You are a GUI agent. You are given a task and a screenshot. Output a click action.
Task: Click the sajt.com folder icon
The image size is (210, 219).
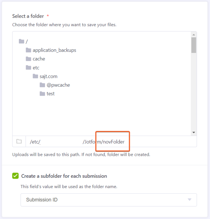pos(35,76)
